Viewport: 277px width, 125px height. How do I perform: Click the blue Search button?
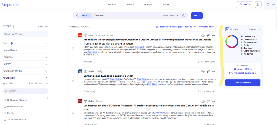tap(197, 15)
